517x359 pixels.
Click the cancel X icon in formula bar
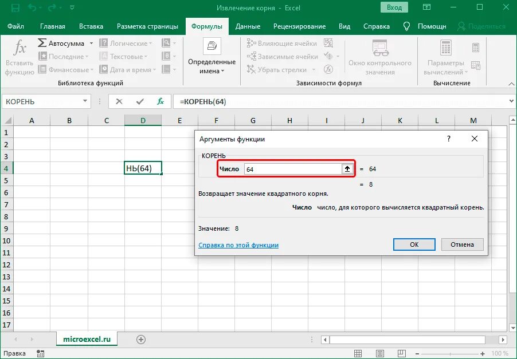[x=119, y=101]
